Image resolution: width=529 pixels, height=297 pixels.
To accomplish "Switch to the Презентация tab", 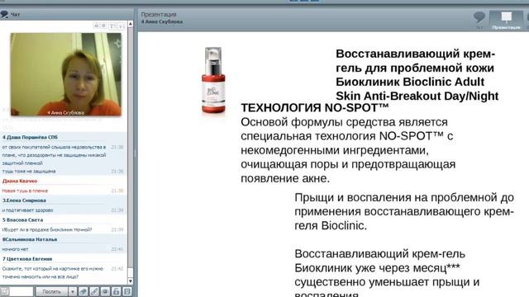I will pos(506,20).
